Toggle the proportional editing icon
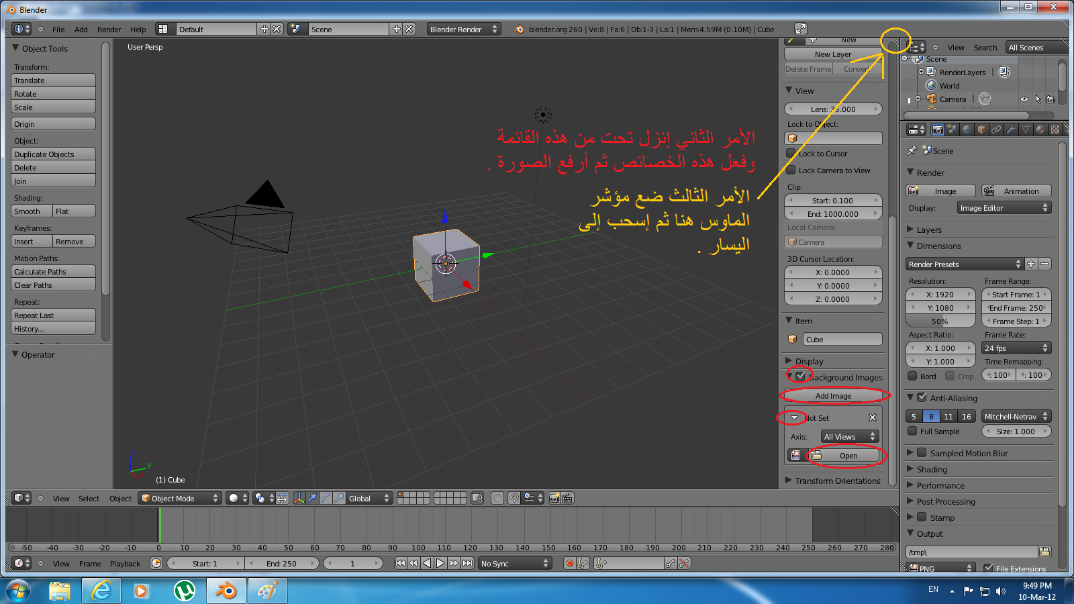The width and height of the screenshot is (1074, 604). point(497,498)
